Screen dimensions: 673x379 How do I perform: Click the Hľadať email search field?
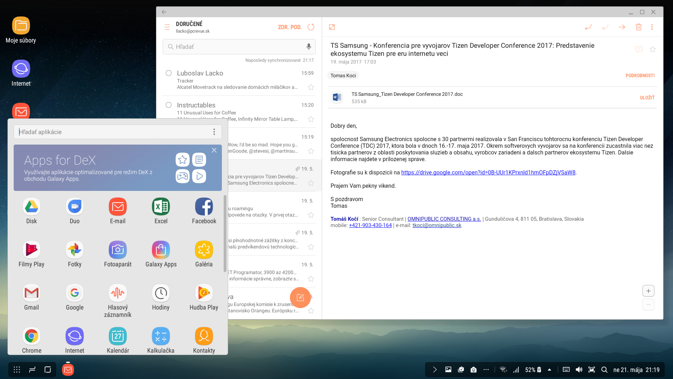coord(239,47)
